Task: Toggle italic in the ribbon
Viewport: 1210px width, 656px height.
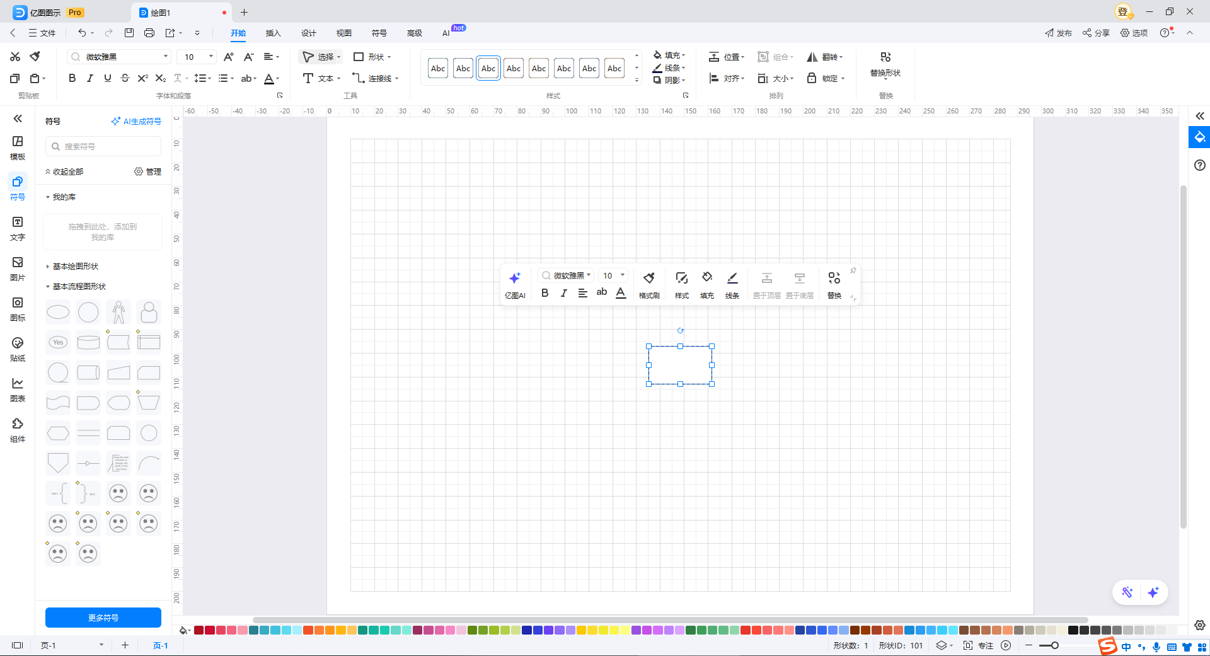Action: point(89,78)
